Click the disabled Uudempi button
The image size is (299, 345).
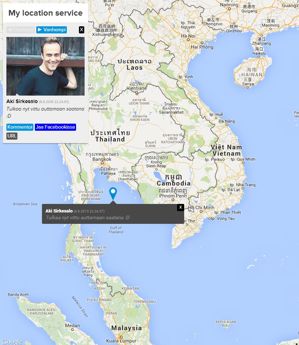[x=21, y=30]
